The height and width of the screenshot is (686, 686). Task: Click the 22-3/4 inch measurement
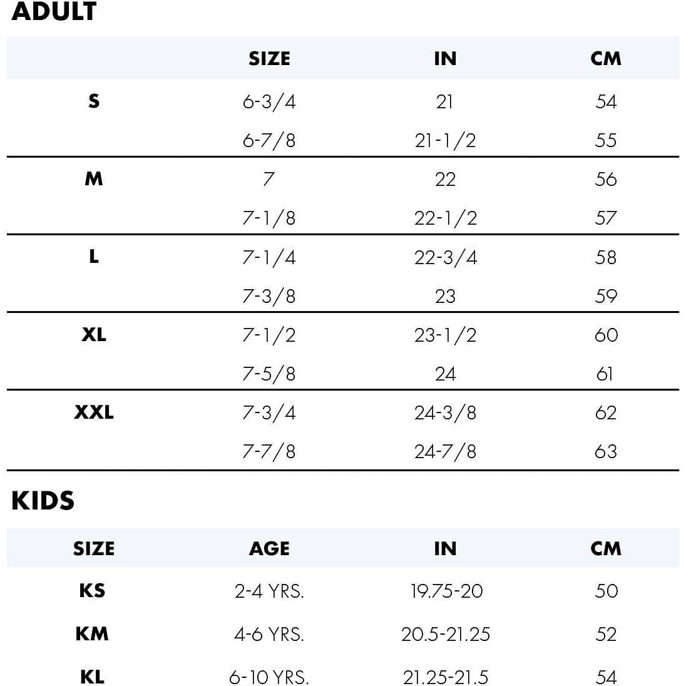445,257
